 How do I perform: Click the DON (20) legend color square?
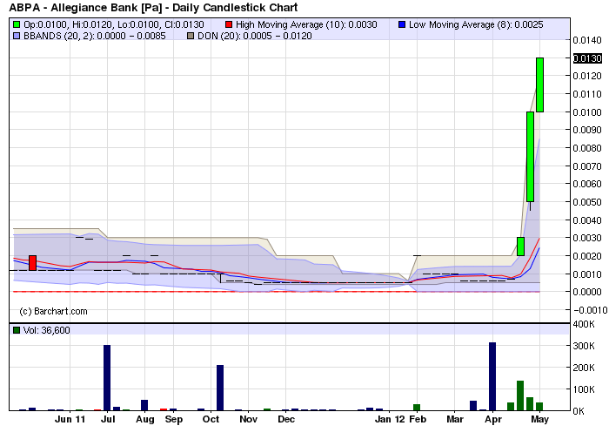[191, 36]
